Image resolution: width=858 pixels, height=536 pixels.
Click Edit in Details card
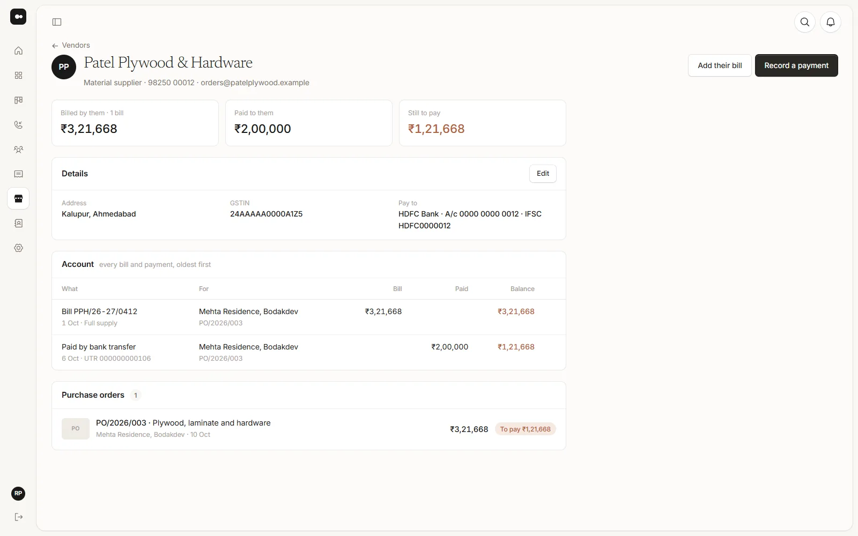pos(543,174)
